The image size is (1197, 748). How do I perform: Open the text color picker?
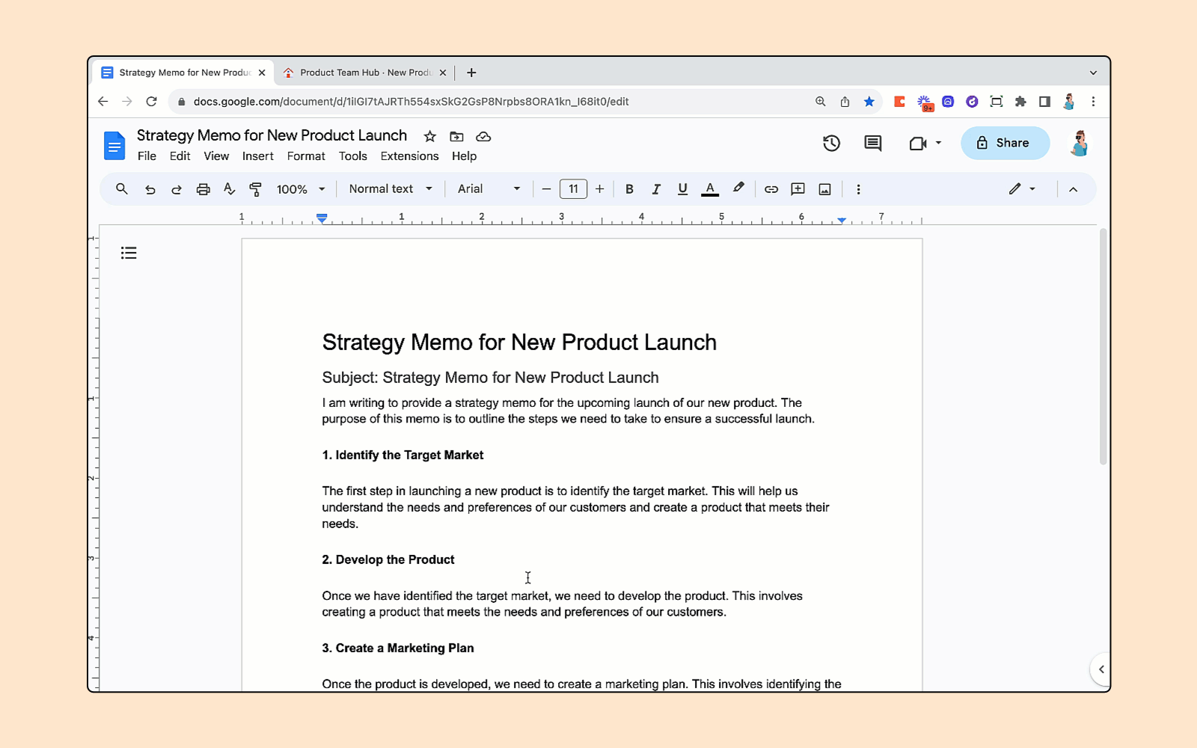[x=710, y=189]
